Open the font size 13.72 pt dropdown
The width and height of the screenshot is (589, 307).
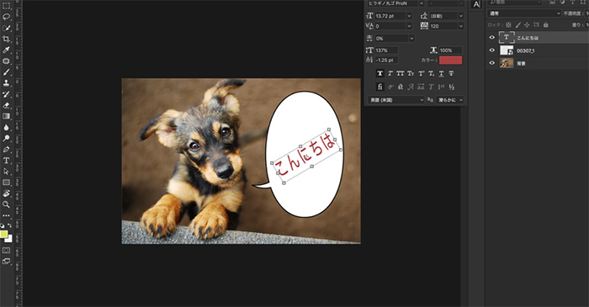click(x=409, y=16)
